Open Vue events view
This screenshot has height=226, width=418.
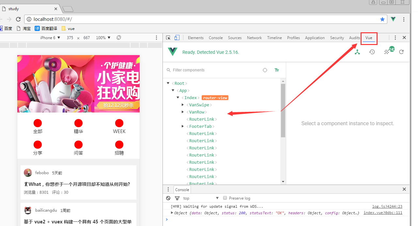387,52
